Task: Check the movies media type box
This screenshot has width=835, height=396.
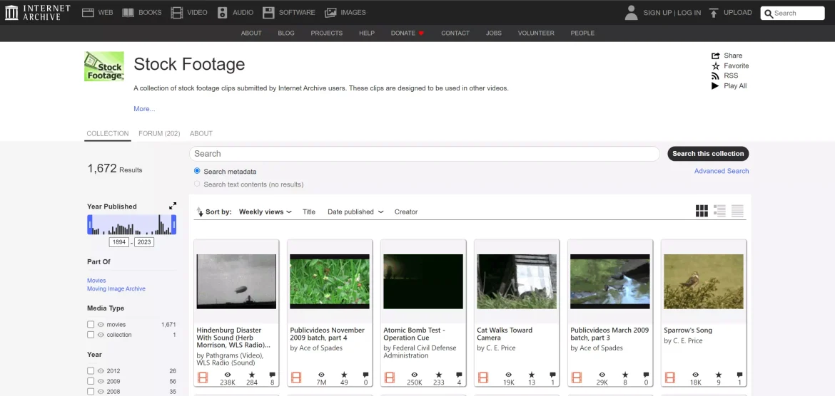Action: [91, 324]
